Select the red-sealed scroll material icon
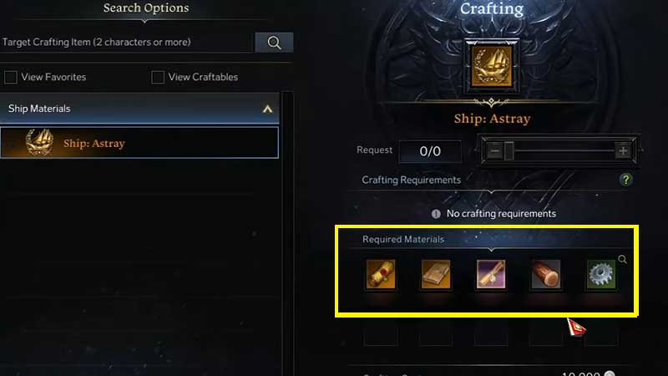The height and width of the screenshot is (376, 668). point(381,274)
